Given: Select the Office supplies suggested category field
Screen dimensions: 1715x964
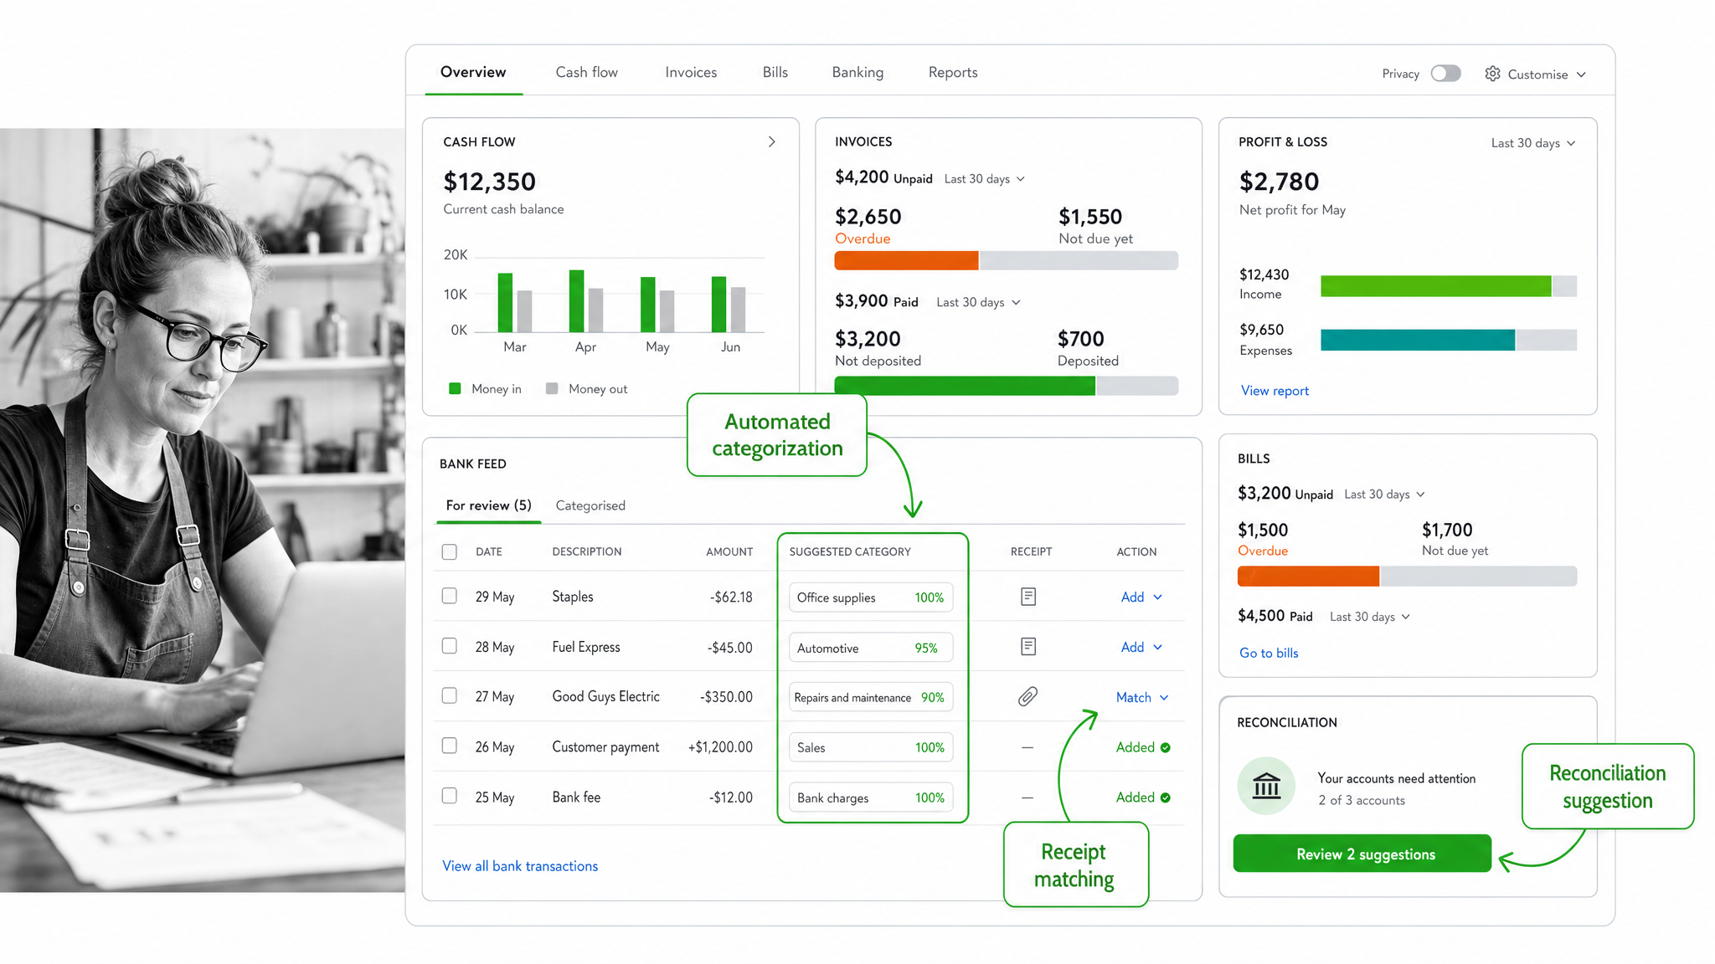Looking at the screenshot, I should pyautogui.click(x=871, y=597).
